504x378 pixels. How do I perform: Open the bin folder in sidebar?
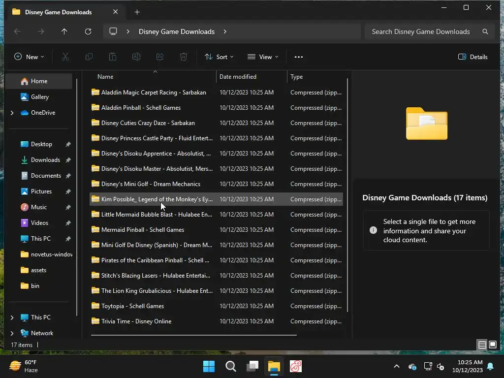click(x=39, y=286)
